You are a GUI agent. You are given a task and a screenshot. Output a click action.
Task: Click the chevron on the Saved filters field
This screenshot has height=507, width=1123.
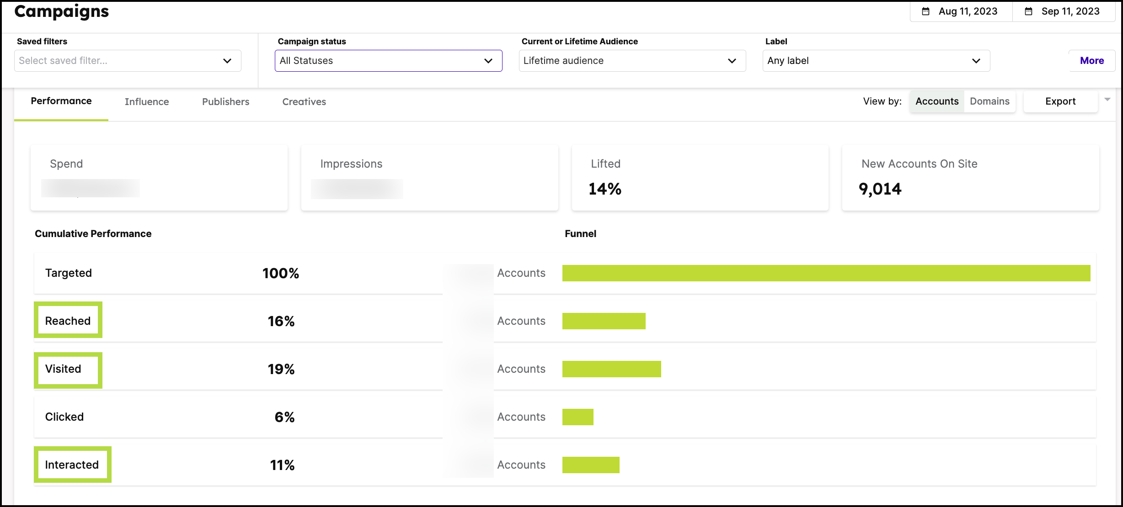click(x=227, y=60)
